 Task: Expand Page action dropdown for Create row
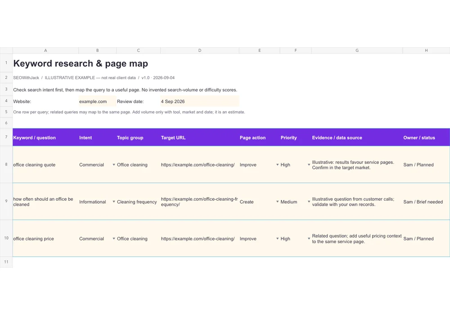(278, 202)
